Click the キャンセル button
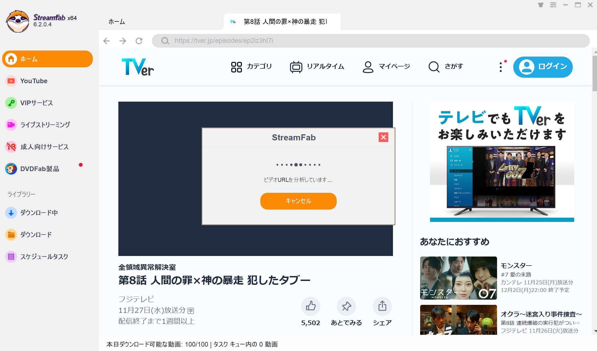This screenshot has width=597, height=351. (x=298, y=201)
